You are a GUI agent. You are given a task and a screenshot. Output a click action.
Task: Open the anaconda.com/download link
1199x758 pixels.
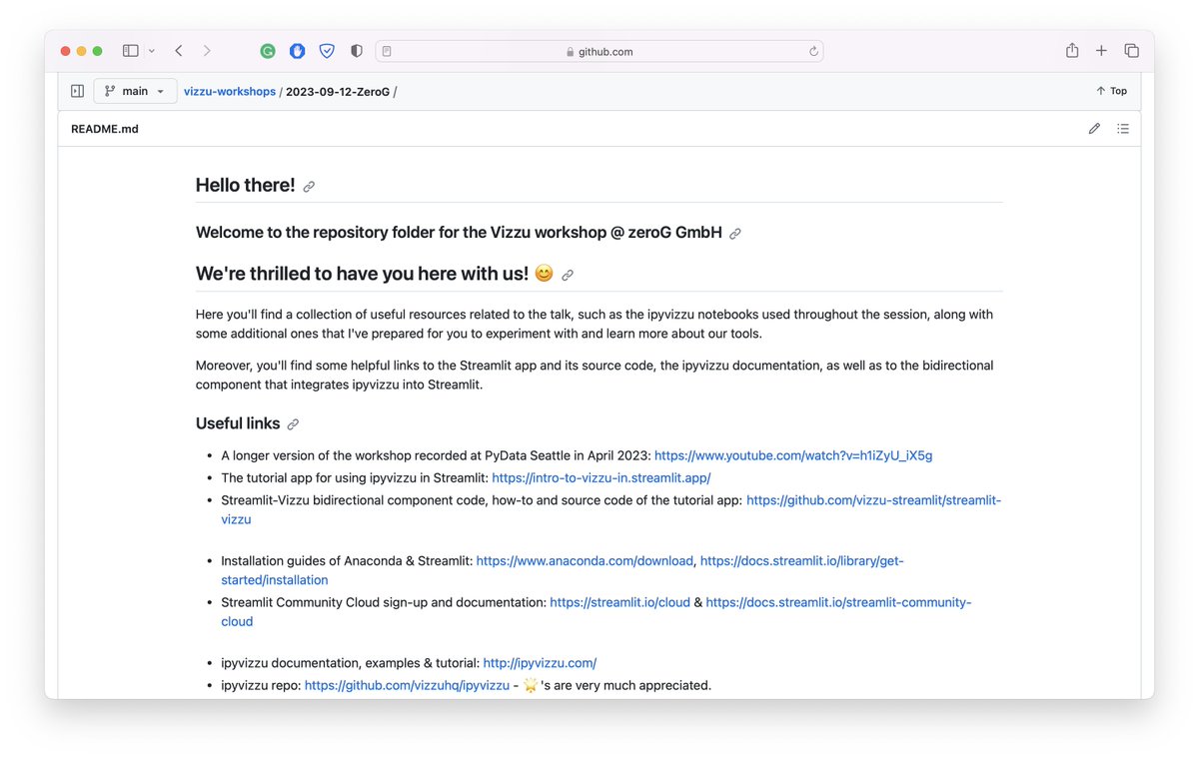click(585, 561)
